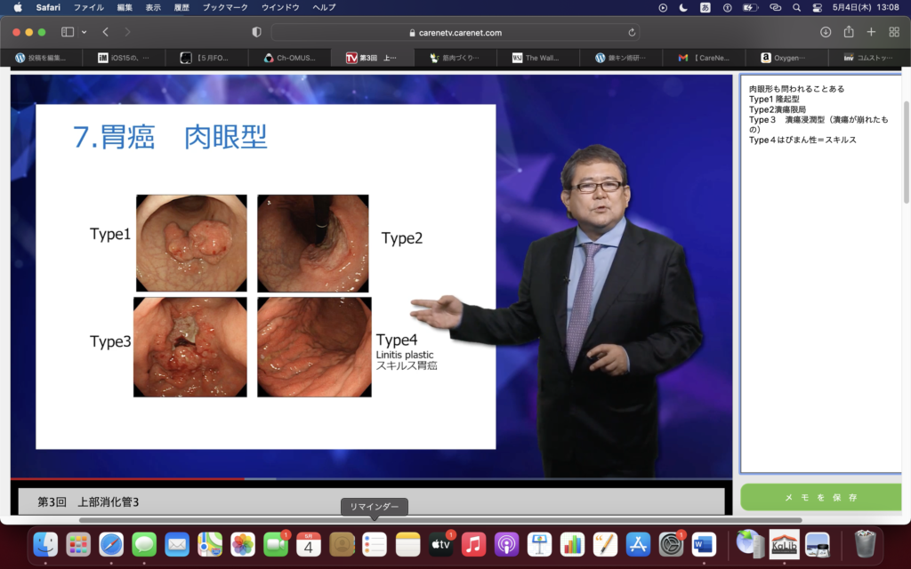Click the privacy shield icon
Screen dimensions: 911x569
[x=257, y=32]
